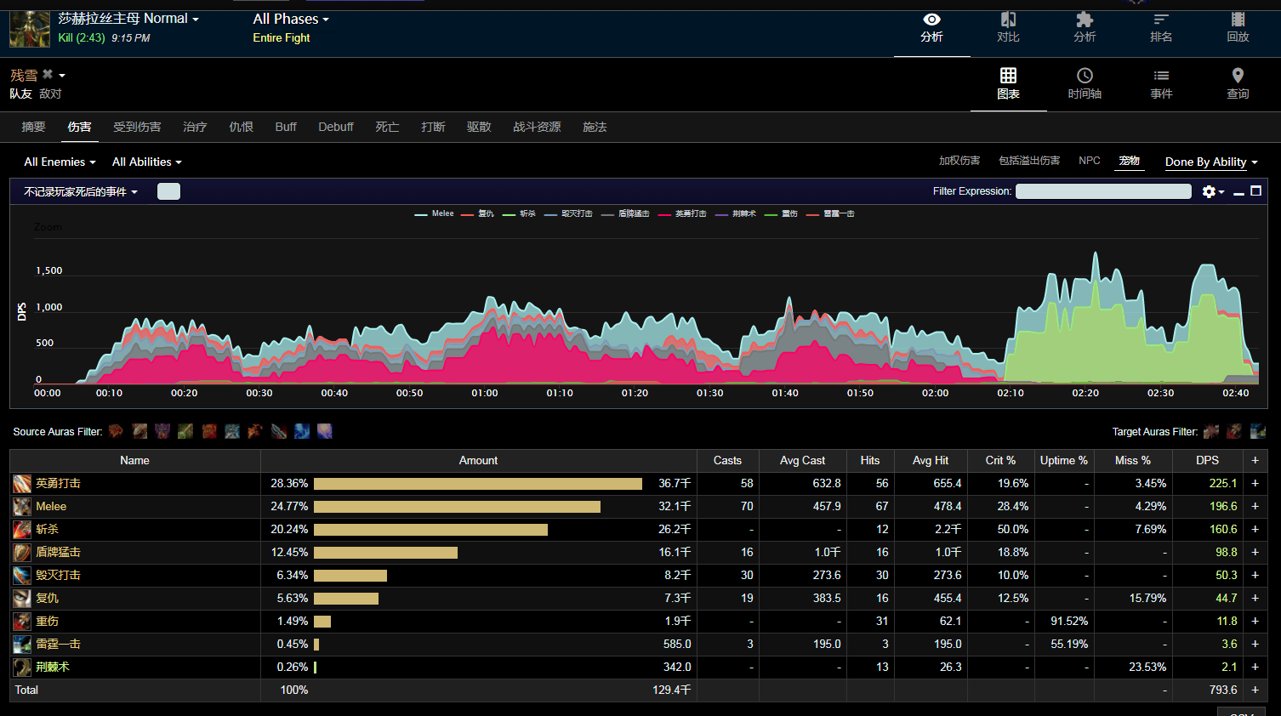Toggle 斩杀 series in chart legend
This screenshot has height=716, width=1281.
coord(519,214)
